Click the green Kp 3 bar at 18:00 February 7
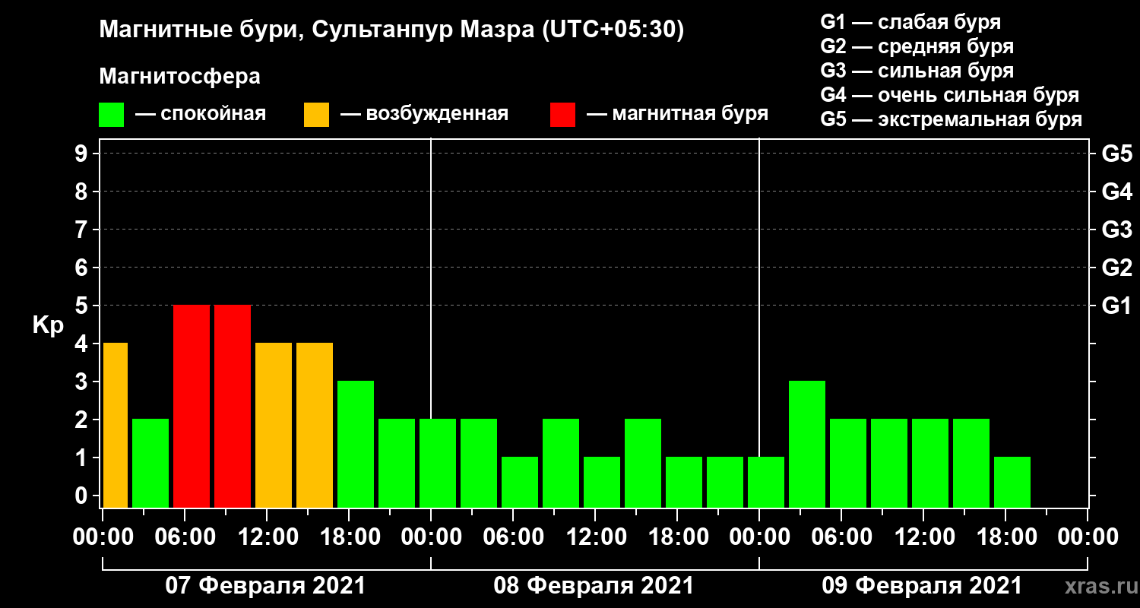The image size is (1140, 608). (356, 444)
